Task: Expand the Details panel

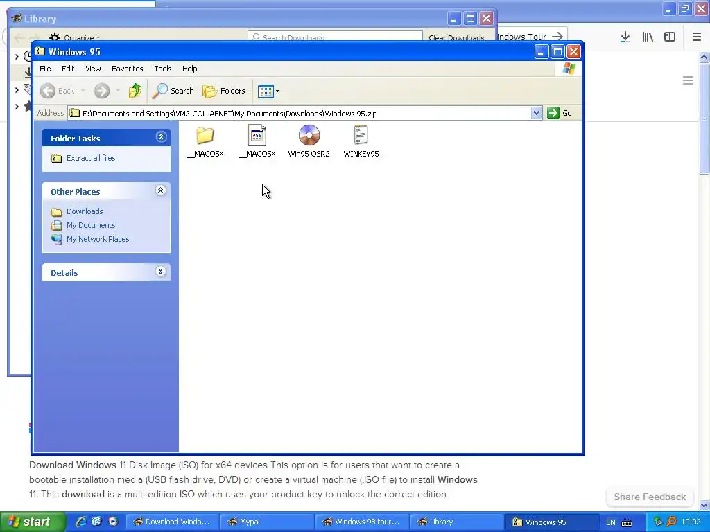Action: coord(161,272)
